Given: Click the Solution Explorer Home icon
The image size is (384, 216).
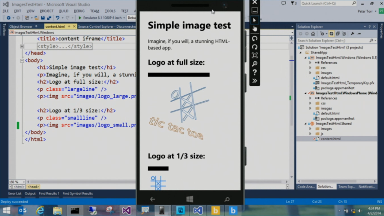Looking at the screenshot, I should (313, 34).
